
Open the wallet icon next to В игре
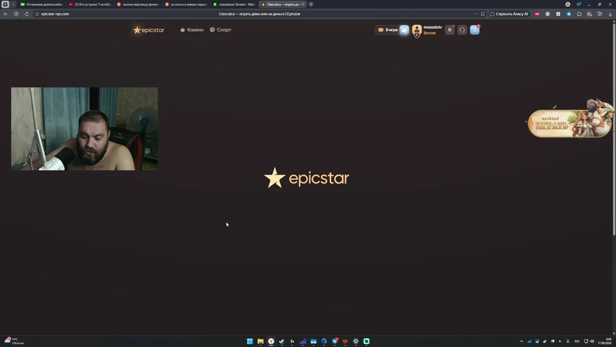click(x=404, y=30)
